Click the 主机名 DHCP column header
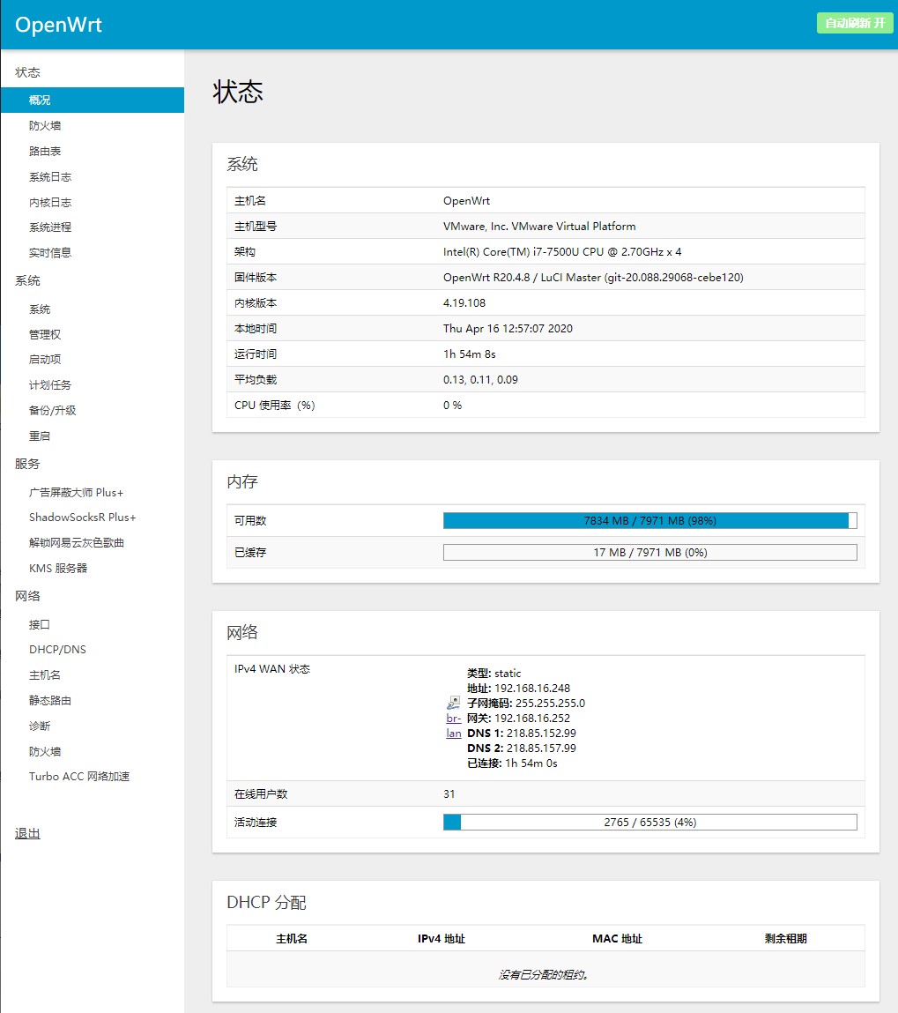 [292, 939]
